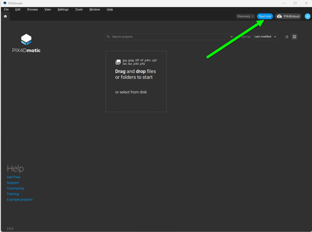This screenshot has width=312, height=232.
Task: Focus the Search projects field
Action: [x=170, y=37]
